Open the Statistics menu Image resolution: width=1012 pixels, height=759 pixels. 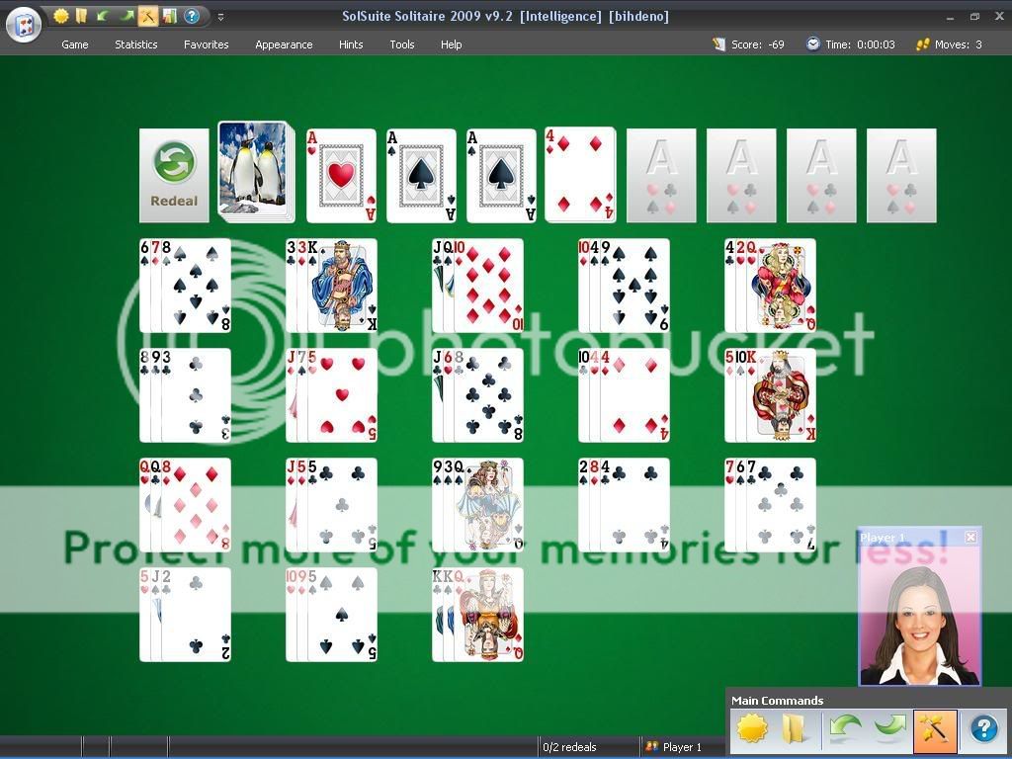pos(136,44)
